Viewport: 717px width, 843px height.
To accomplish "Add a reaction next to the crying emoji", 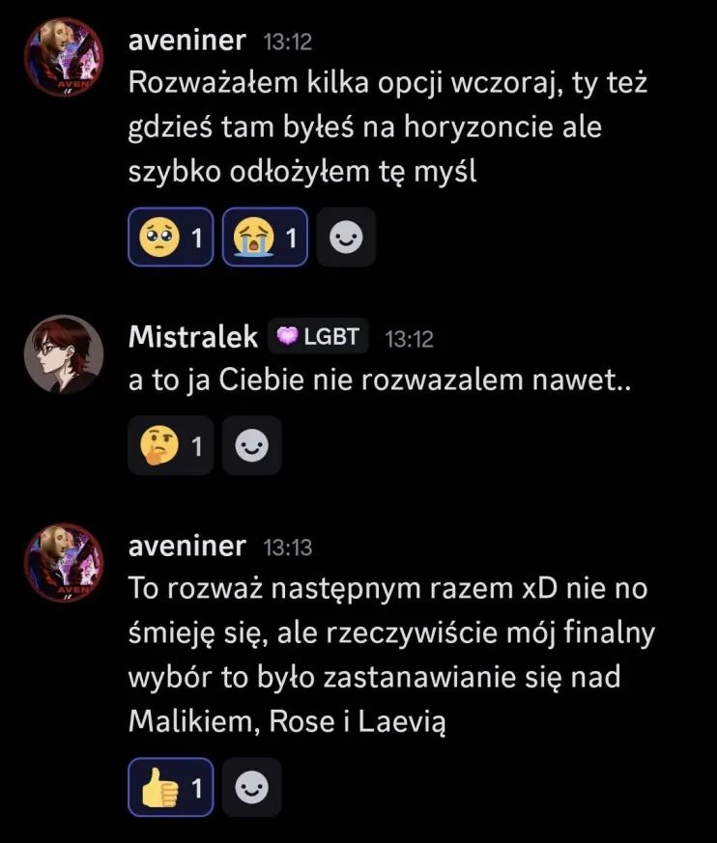I will click(346, 237).
